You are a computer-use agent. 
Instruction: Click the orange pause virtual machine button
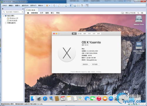click(47, 6)
